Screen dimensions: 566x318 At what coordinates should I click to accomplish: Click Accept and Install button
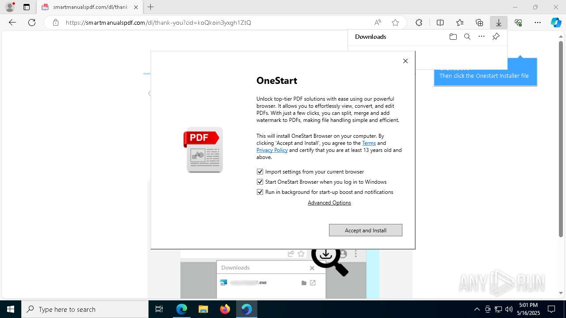click(366, 230)
